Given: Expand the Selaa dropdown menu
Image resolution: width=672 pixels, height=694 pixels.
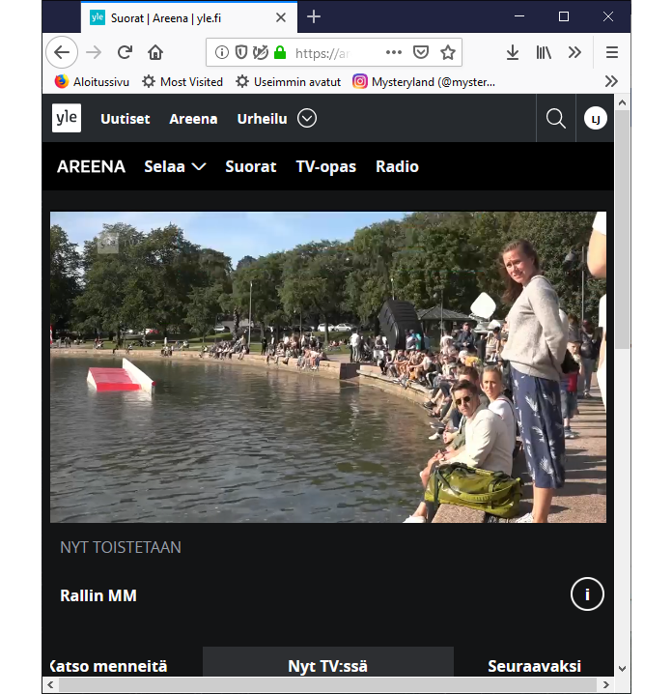Looking at the screenshot, I should [175, 166].
